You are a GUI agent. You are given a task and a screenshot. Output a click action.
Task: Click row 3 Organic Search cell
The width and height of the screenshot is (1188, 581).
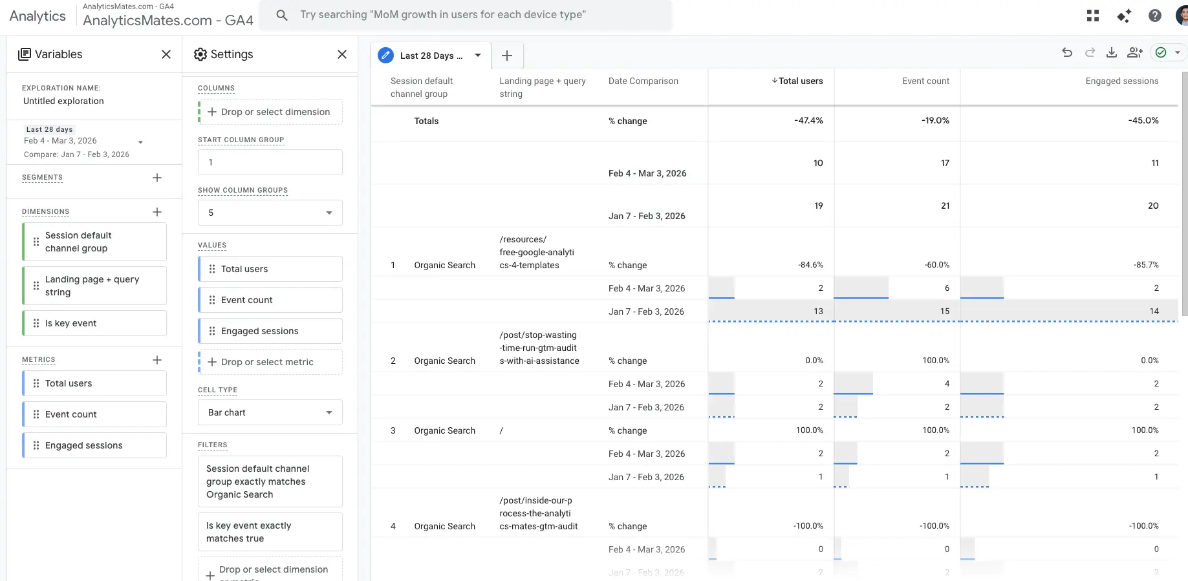445,430
